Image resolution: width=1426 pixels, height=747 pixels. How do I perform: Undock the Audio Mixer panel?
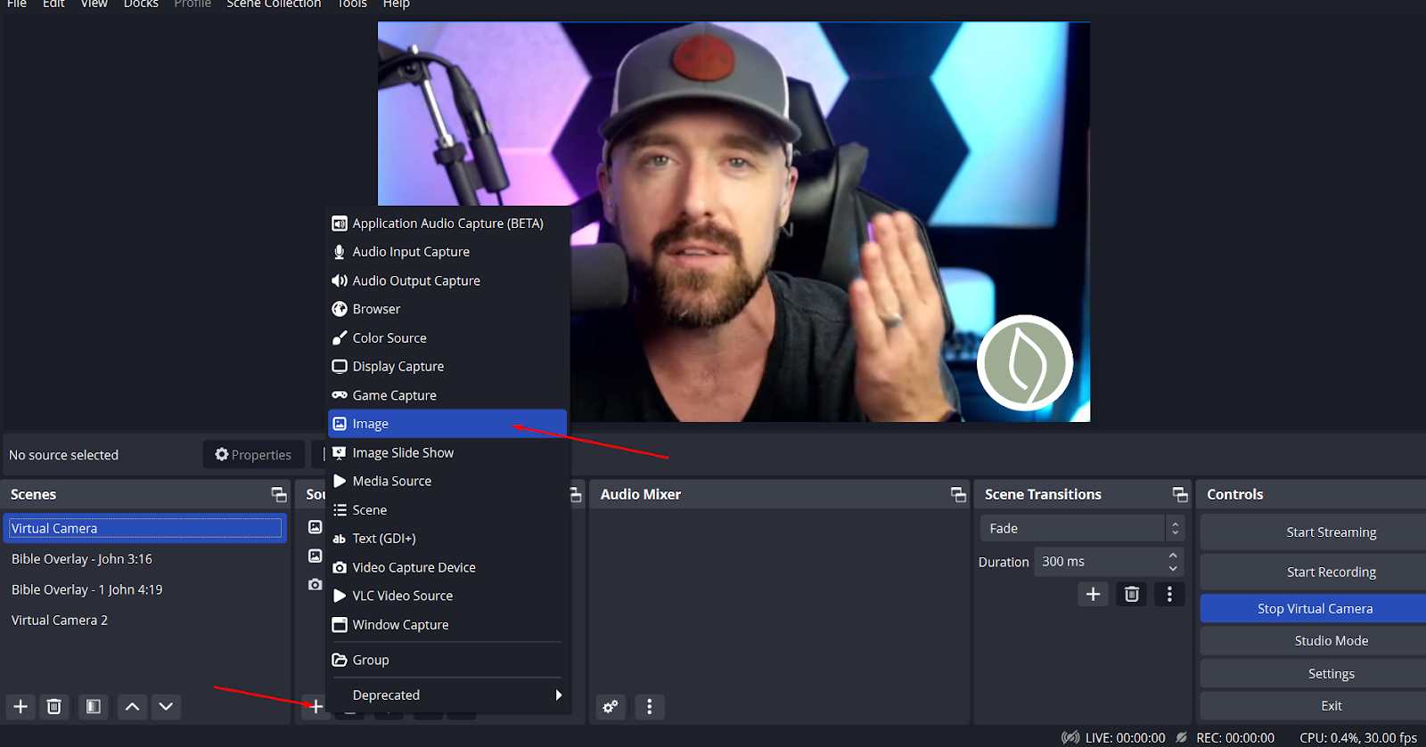(958, 494)
